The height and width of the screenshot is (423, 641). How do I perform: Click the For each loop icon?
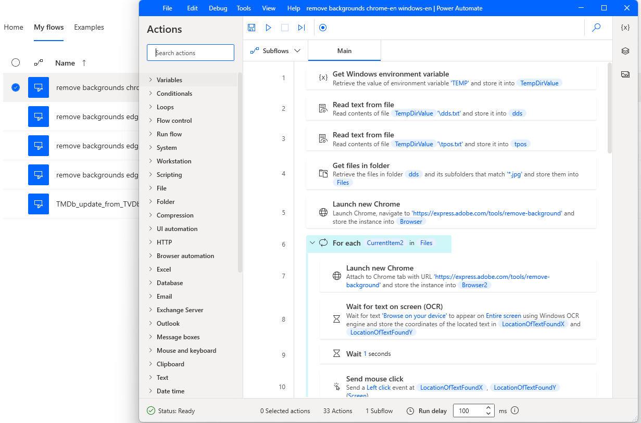[x=323, y=242]
